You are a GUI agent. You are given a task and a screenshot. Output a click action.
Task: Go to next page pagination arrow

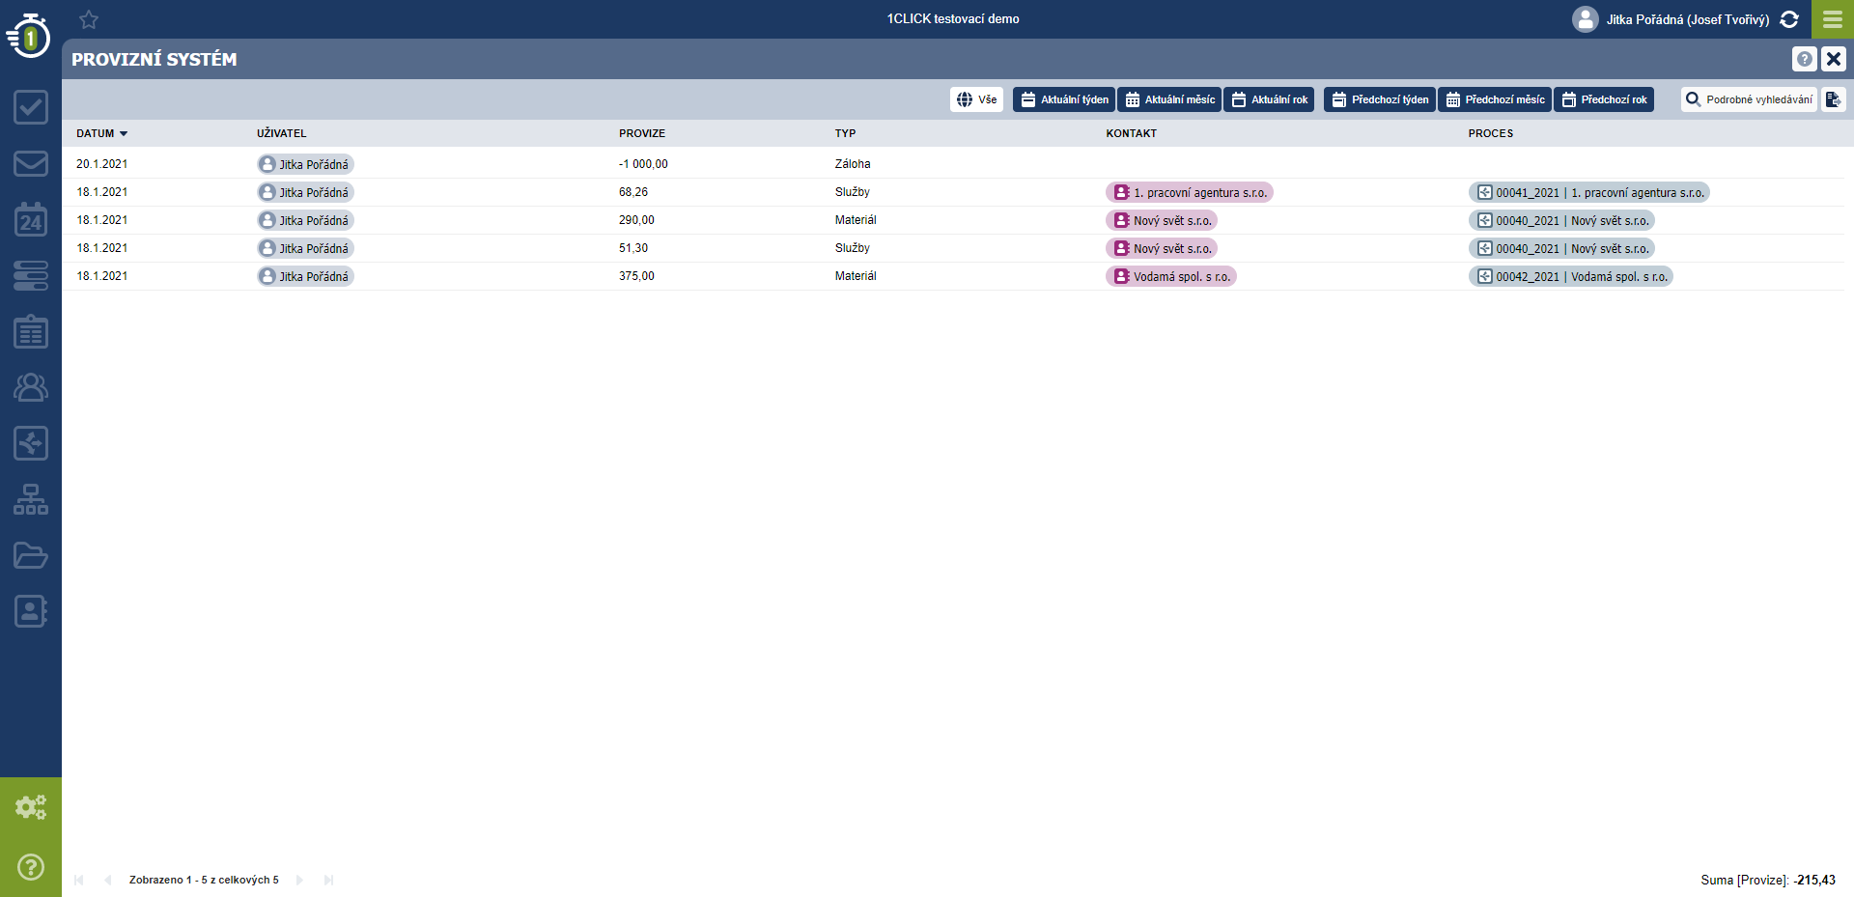(299, 880)
